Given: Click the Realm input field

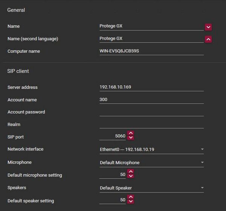Looking at the screenshot, I should tap(151, 124).
